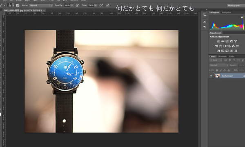245x147 pixels.
Task: Add a Photo Filter adjustment
Action: tap(229, 46)
